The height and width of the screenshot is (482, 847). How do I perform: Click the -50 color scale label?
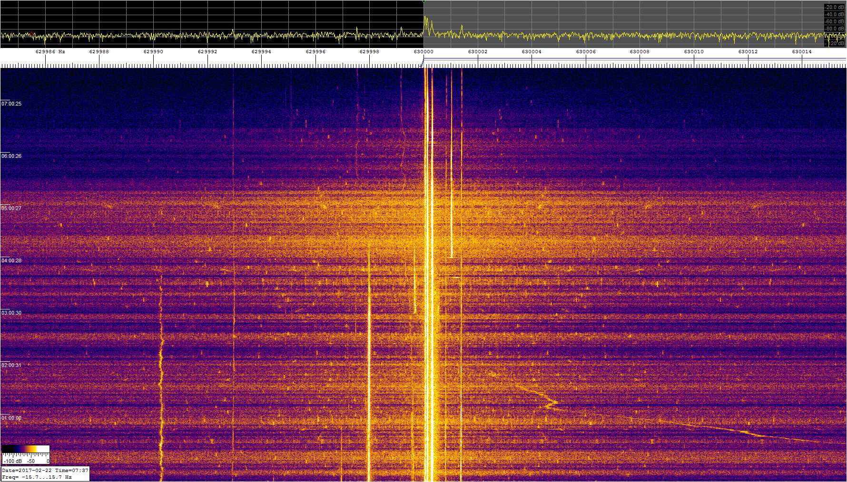coord(30,461)
